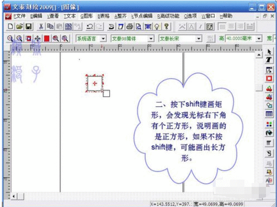277x207 pixels.
Task: Open the O选项 menu
Action: point(190,16)
